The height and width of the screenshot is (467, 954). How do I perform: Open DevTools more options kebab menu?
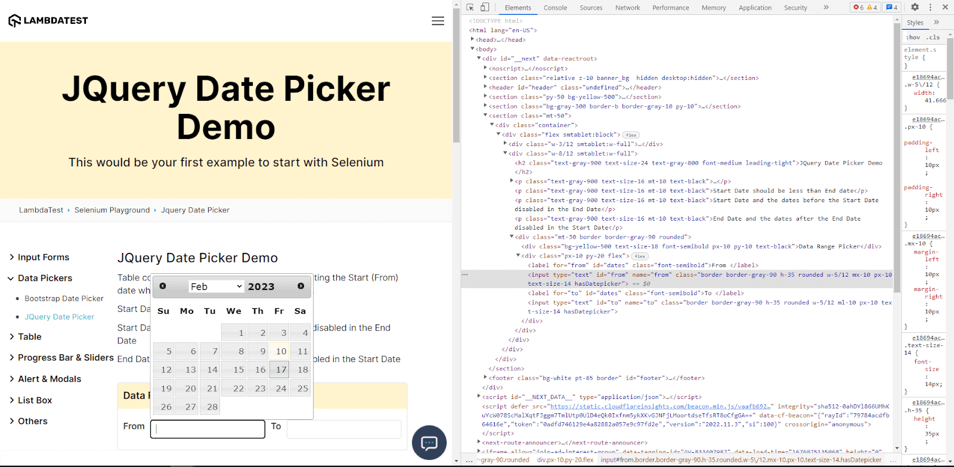[x=930, y=7]
